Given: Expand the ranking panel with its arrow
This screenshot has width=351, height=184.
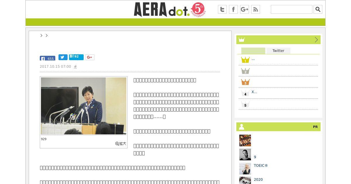Looking at the screenshot, I should (316, 40).
